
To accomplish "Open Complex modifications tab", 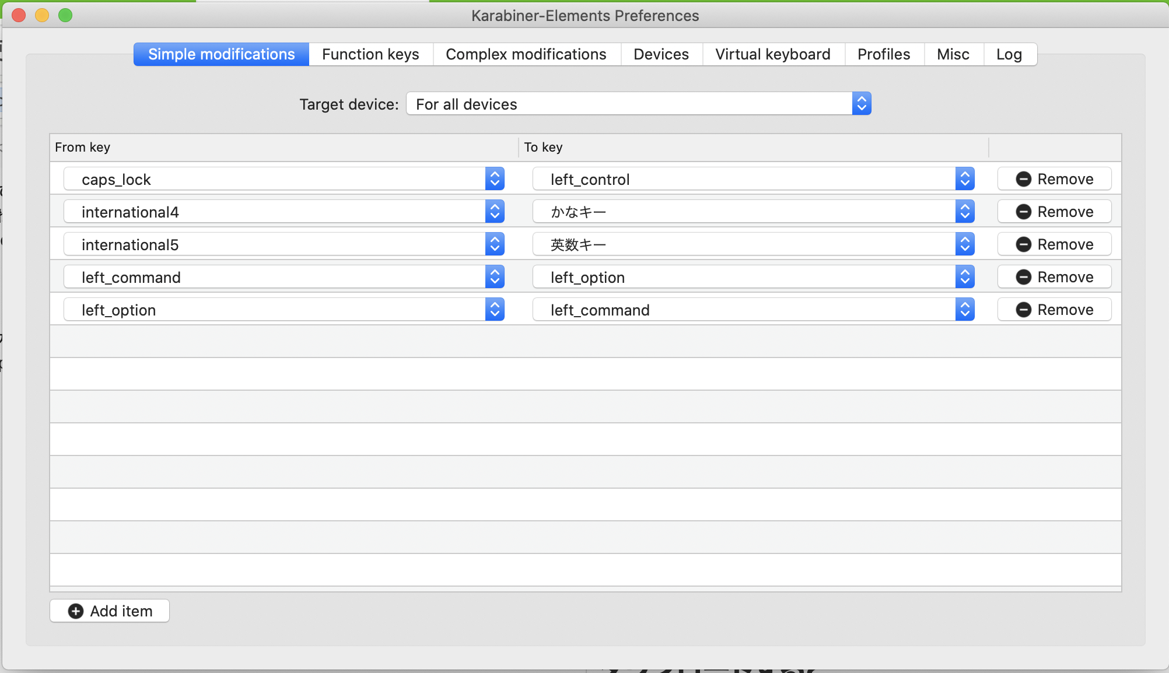I will (x=526, y=54).
